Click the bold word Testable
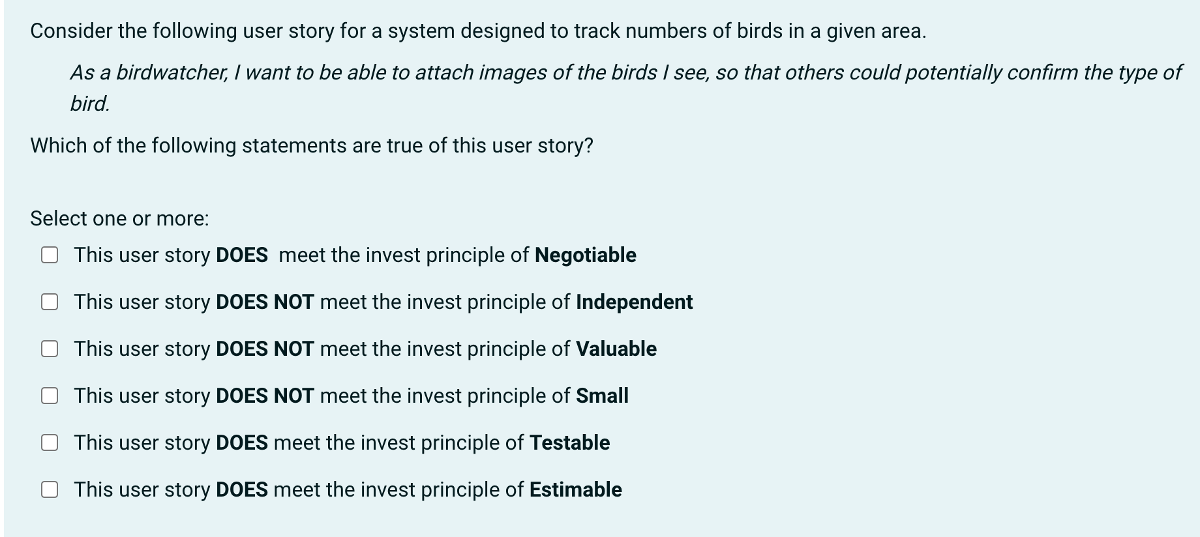 coord(569,443)
